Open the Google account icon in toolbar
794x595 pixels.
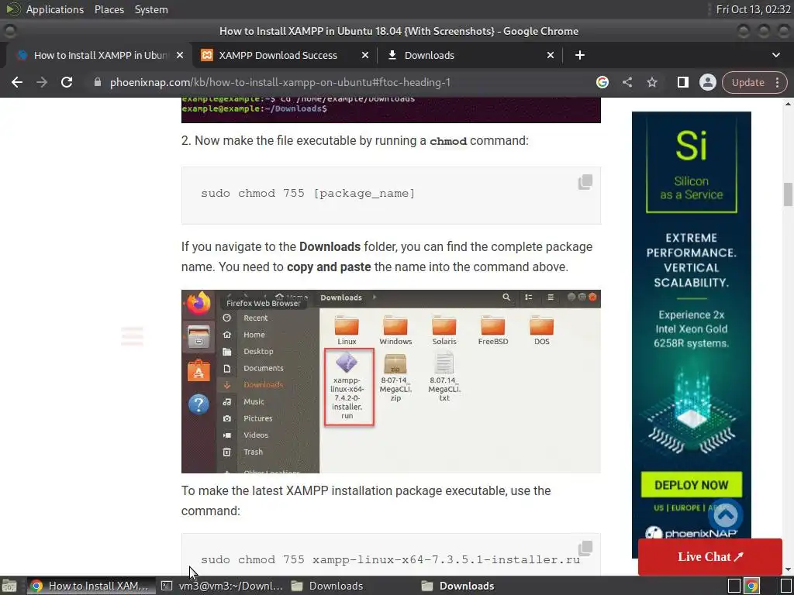[602, 82]
